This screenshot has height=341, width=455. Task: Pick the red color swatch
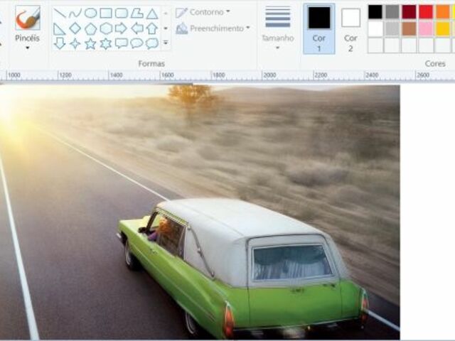[x=426, y=12]
